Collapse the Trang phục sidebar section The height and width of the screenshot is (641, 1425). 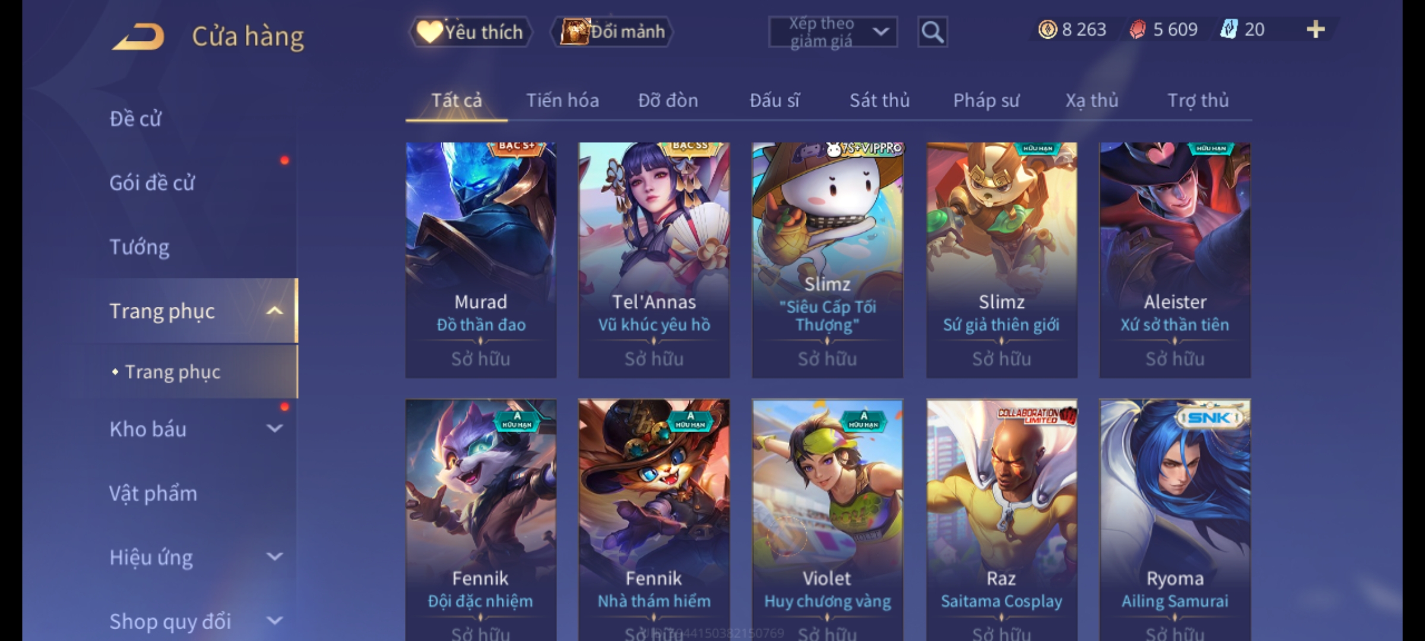tap(274, 311)
